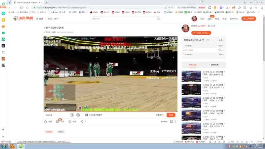Click the browser back arrow
265x149 pixels.
pyautogui.click(x=10, y=8)
